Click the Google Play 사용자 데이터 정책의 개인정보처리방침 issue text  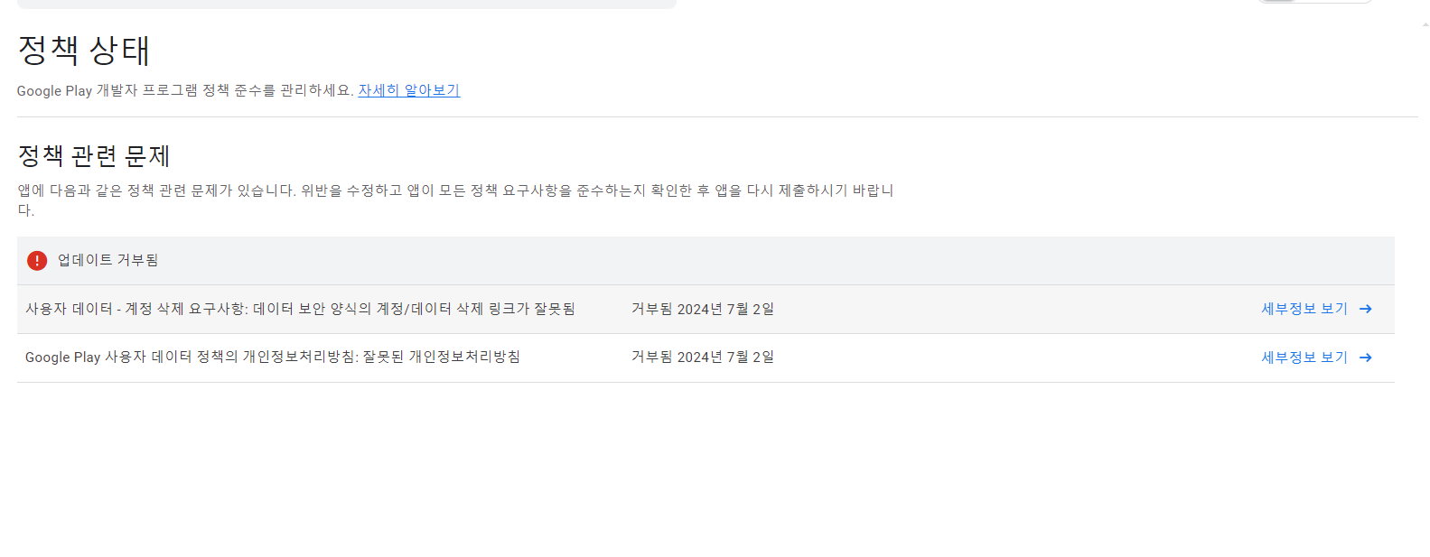(x=273, y=357)
